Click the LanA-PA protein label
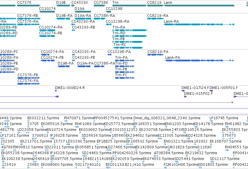Screen dimensions: 248x169 point(173,57)
